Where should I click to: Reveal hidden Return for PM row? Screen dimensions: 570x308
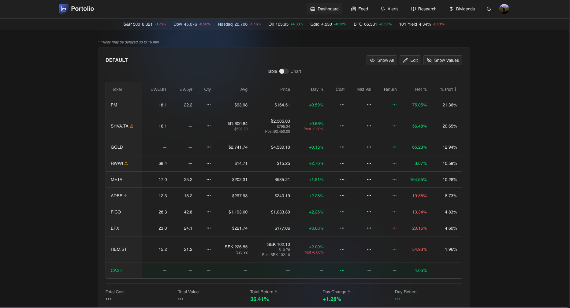(394, 105)
